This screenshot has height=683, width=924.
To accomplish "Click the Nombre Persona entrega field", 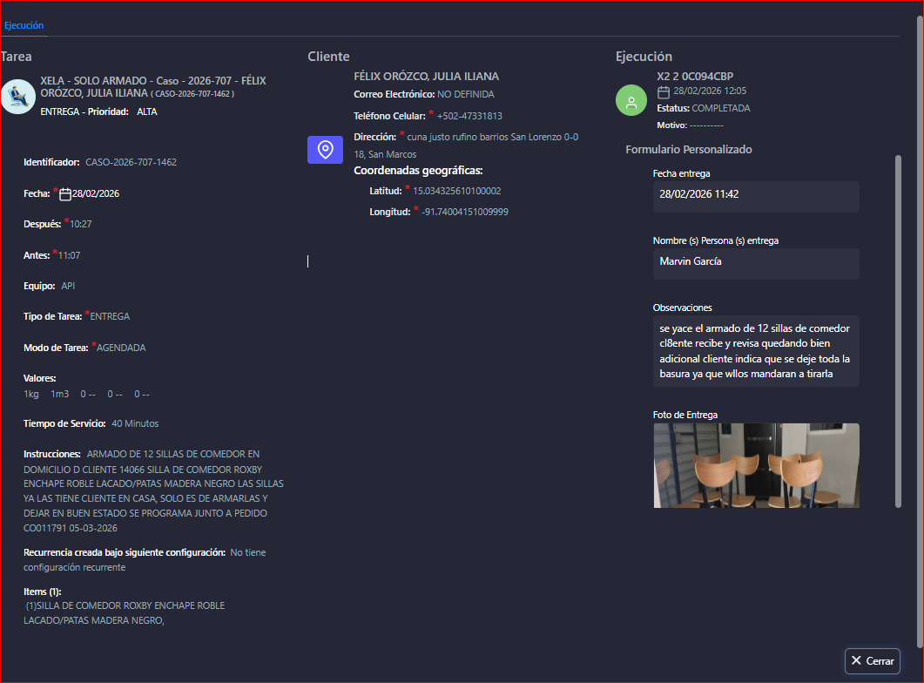I will pyautogui.click(x=755, y=262).
